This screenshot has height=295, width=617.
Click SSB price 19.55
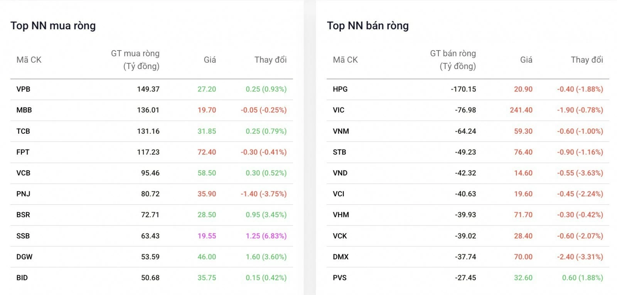pos(207,236)
